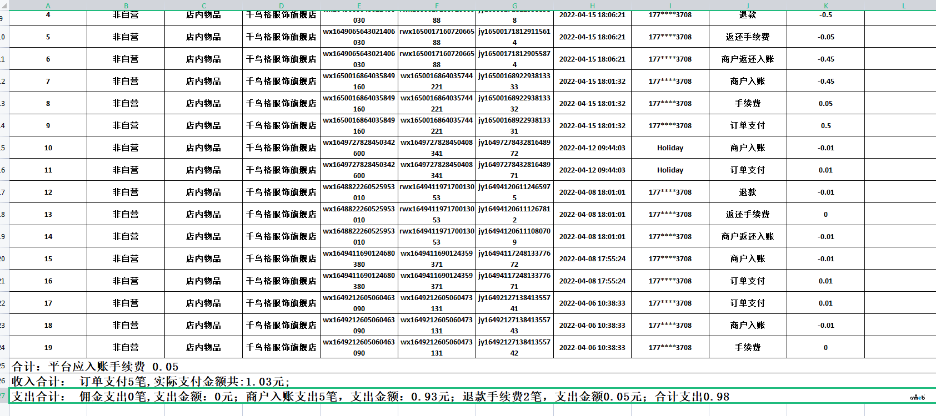Click 商户返还入账 in sequence row 14
This screenshot has width=936, height=416.
click(747, 237)
